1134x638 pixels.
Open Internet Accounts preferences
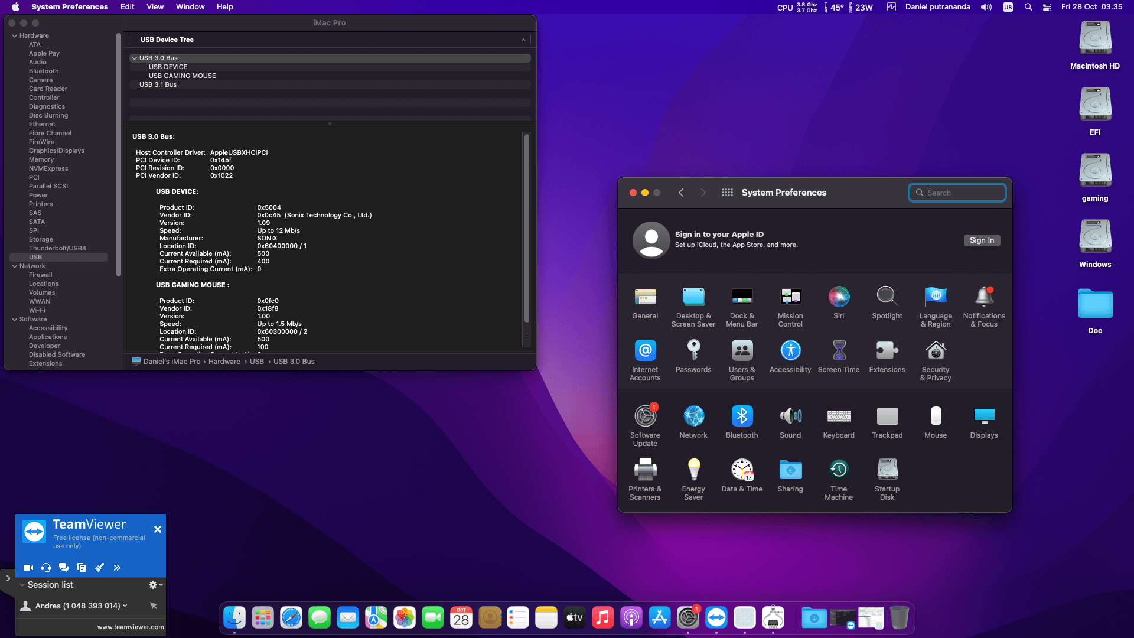click(x=645, y=361)
